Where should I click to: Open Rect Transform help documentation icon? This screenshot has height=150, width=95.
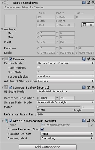tap(84, 2)
